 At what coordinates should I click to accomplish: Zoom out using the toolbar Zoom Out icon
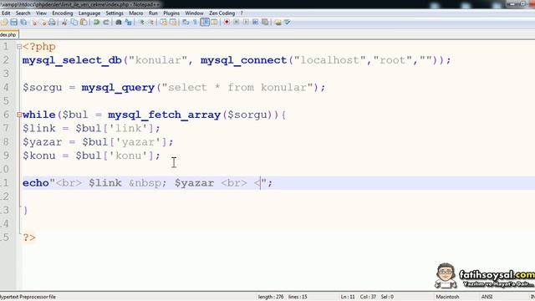point(150,23)
